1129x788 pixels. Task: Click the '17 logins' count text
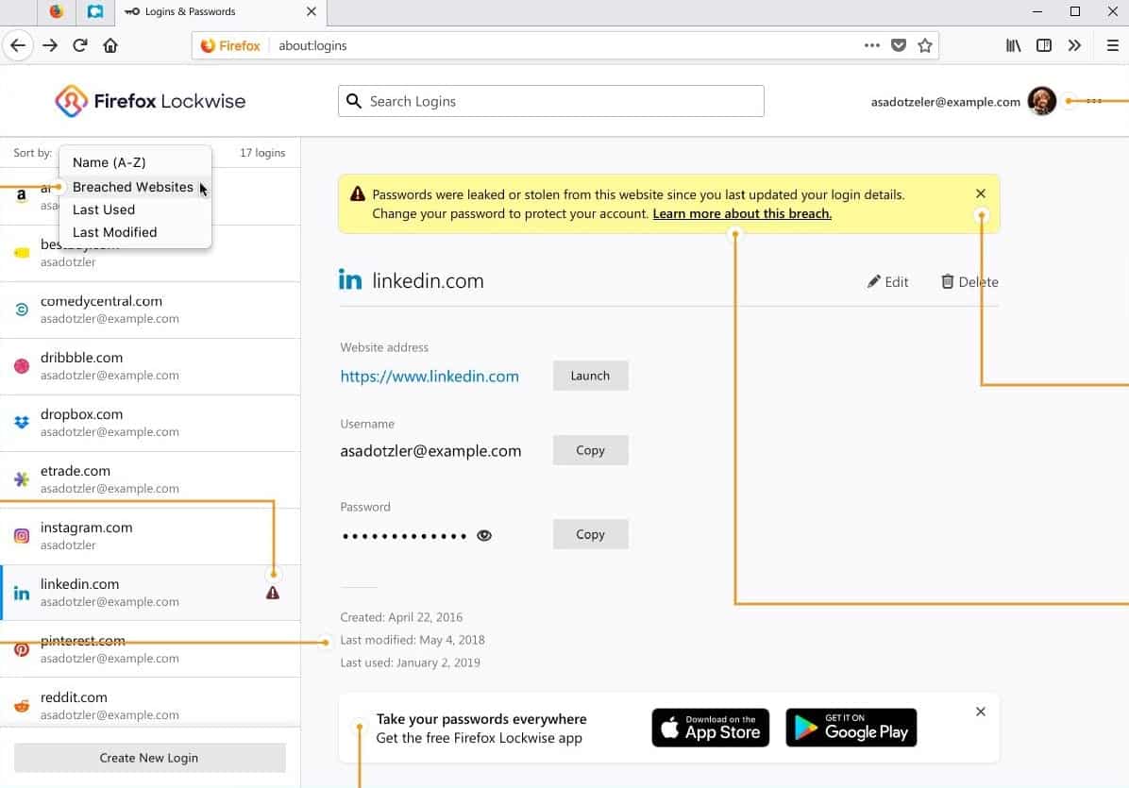click(262, 153)
